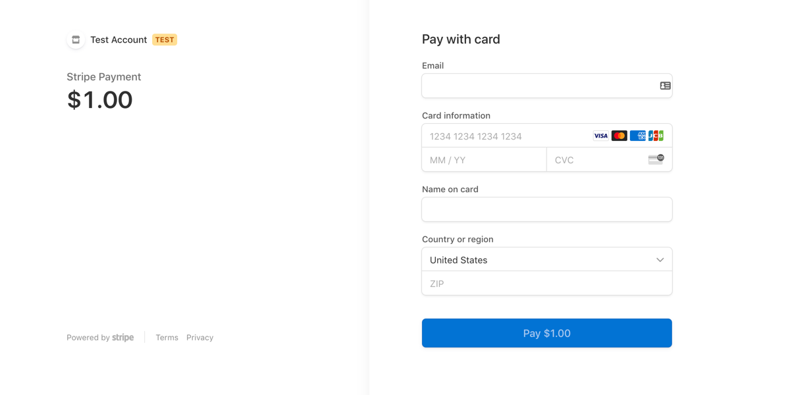The width and height of the screenshot is (790, 395).
Task: Click into the ZIP code field
Action: click(x=546, y=284)
